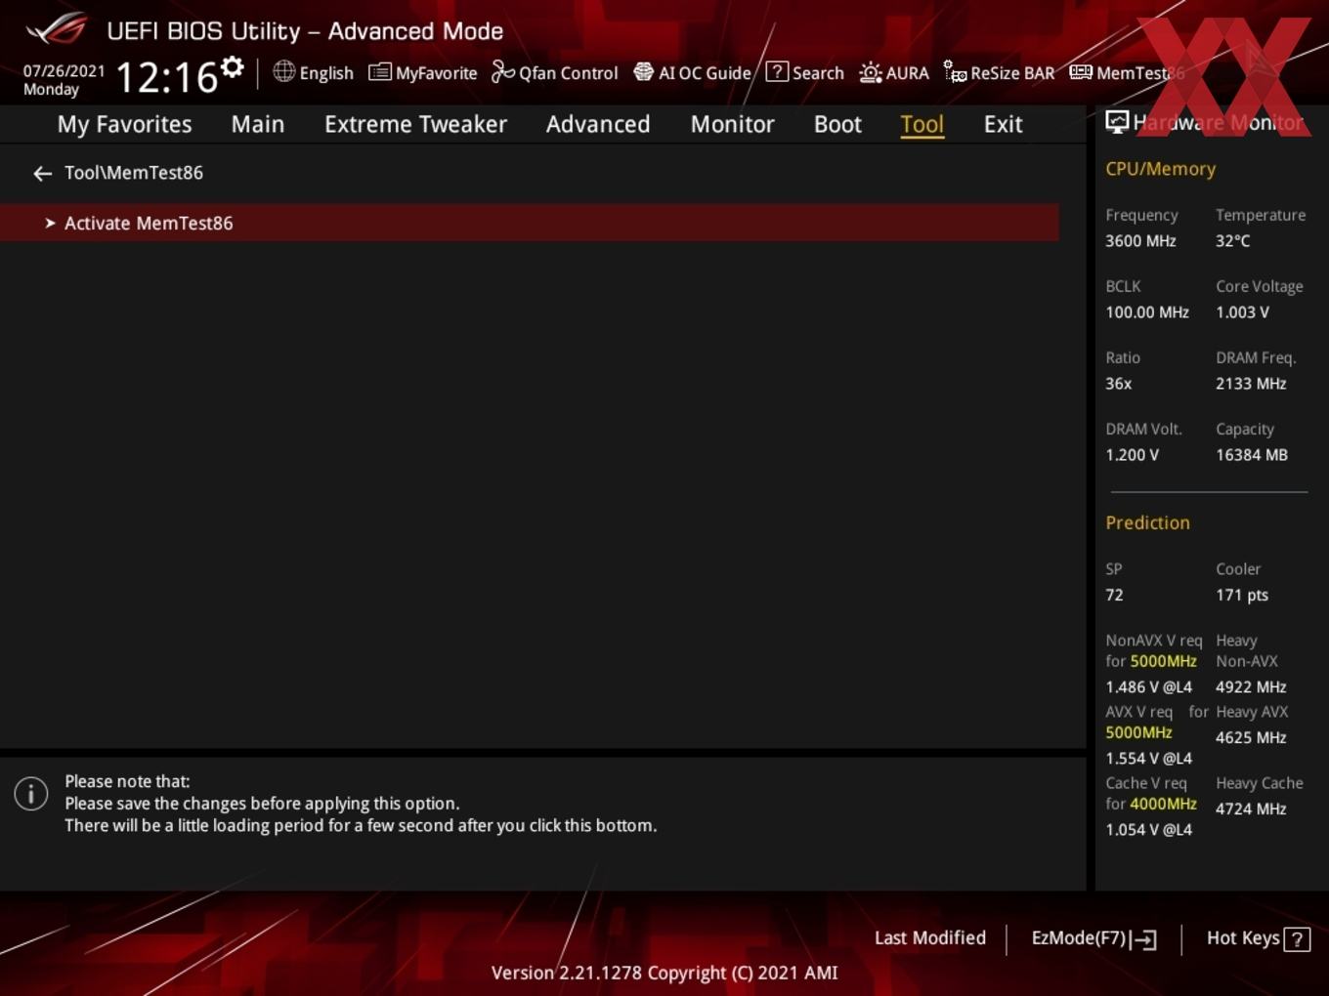1329x996 pixels.
Task: Click the 1.554 V @L4 value
Action: click(1148, 759)
